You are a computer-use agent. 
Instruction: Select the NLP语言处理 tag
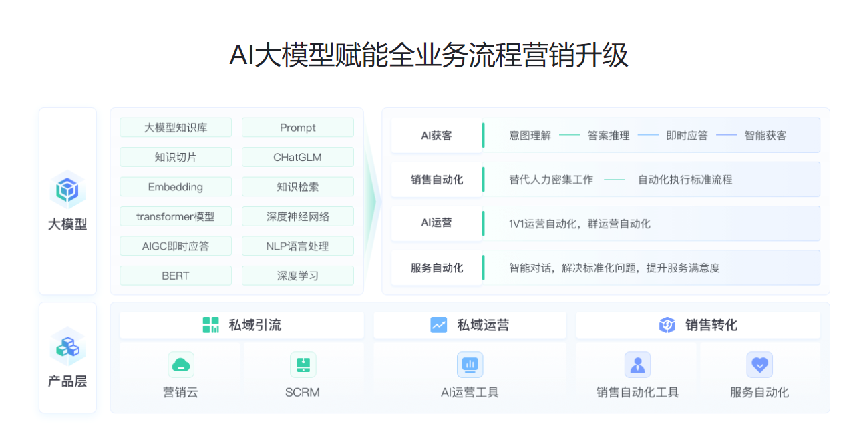click(298, 246)
